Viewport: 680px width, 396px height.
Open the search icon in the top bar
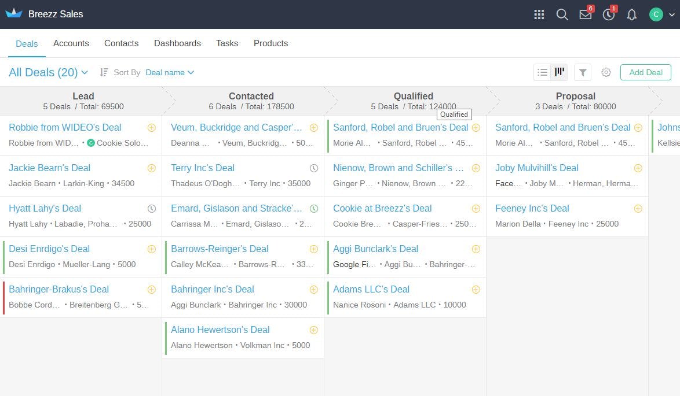[562, 14]
